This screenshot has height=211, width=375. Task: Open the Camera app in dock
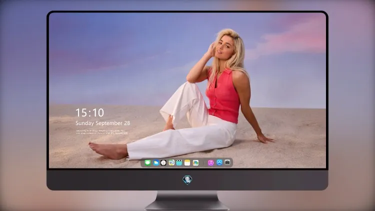point(227,162)
